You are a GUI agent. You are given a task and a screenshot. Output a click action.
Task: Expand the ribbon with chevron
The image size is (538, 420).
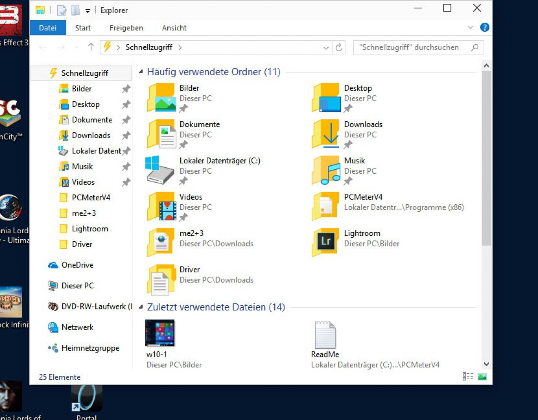tap(470, 27)
